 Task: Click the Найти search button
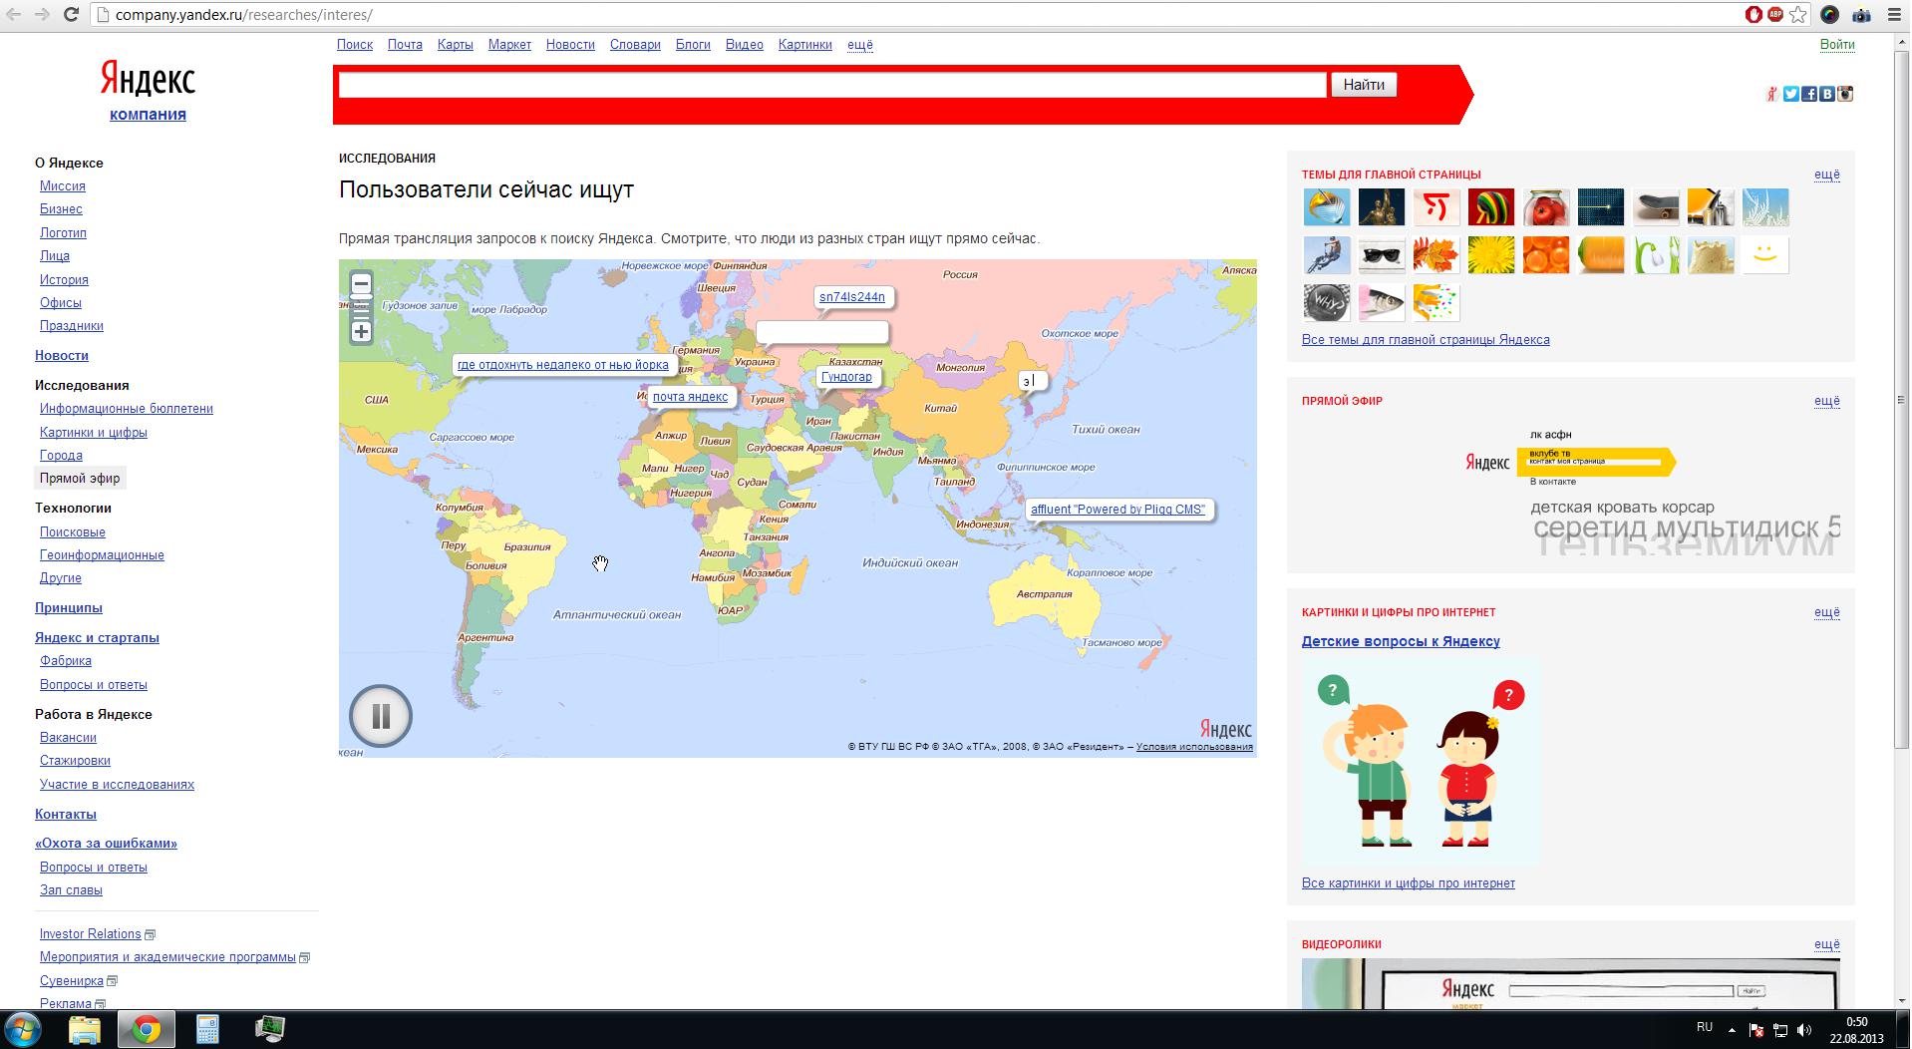pyautogui.click(x=1364, y=85)
